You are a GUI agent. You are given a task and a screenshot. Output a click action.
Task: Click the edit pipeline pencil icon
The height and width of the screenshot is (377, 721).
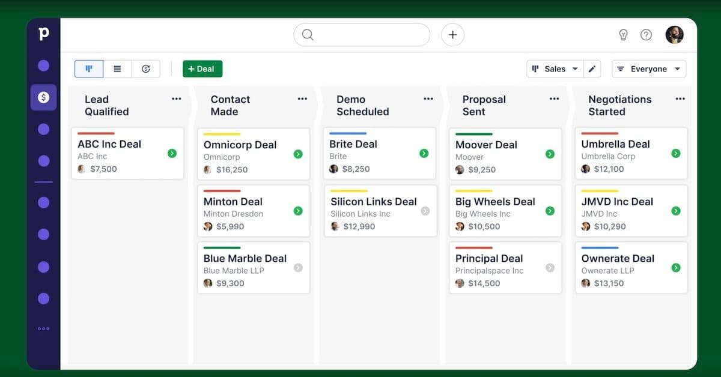click(592, 69)
